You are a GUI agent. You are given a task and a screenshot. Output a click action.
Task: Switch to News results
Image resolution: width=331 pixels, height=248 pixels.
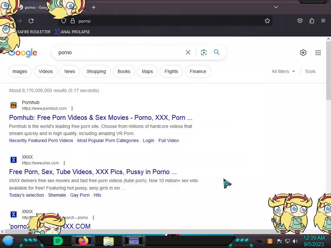point(69,71)
